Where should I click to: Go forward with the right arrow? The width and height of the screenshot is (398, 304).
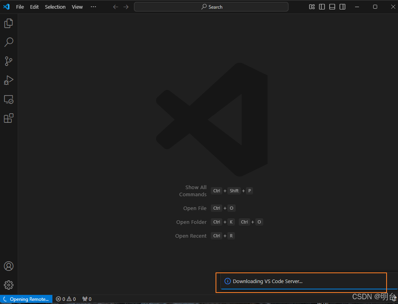click(126, 7)
